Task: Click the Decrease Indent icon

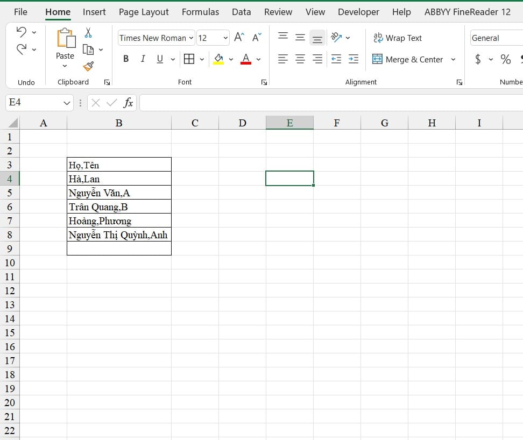Action: tap(336, 59)
